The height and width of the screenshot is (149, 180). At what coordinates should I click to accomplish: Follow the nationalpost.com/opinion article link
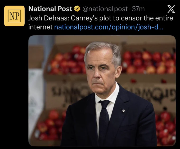pyautogui.click(x=109, y=27)
